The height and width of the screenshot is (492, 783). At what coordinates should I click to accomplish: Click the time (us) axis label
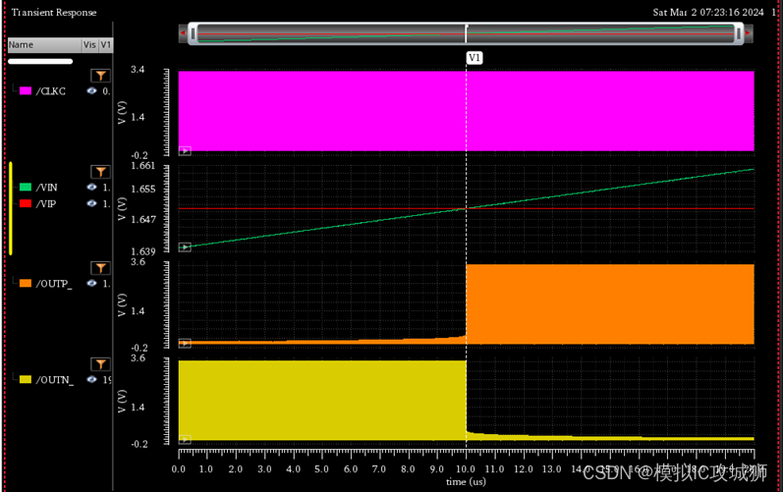[x=466, y=481]
